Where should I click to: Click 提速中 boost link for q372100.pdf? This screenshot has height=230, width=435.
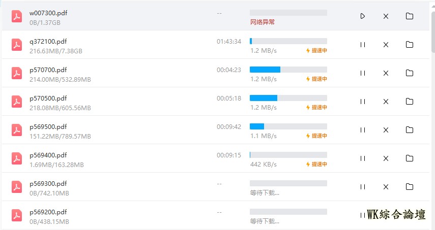316,50
